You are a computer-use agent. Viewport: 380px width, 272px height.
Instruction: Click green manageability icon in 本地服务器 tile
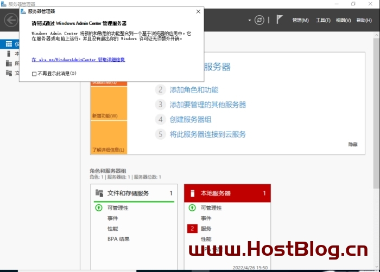click(192, 208)
